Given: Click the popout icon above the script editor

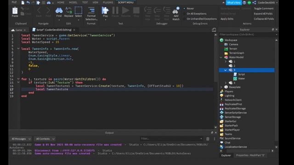Looking at the screenshot, I should 214,30.
